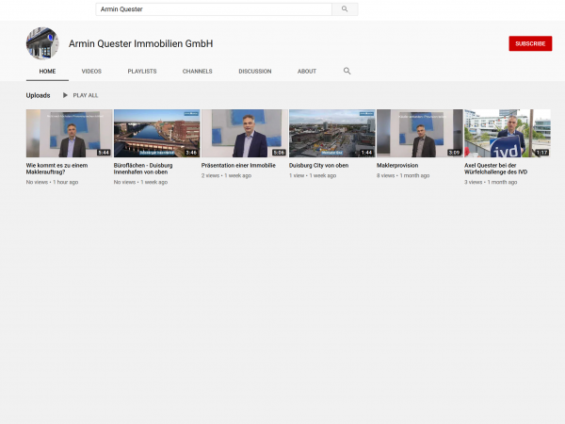Click the 3:46 duration badge
The width and height of the screenshot is (565, 424).
click(191, 153)
